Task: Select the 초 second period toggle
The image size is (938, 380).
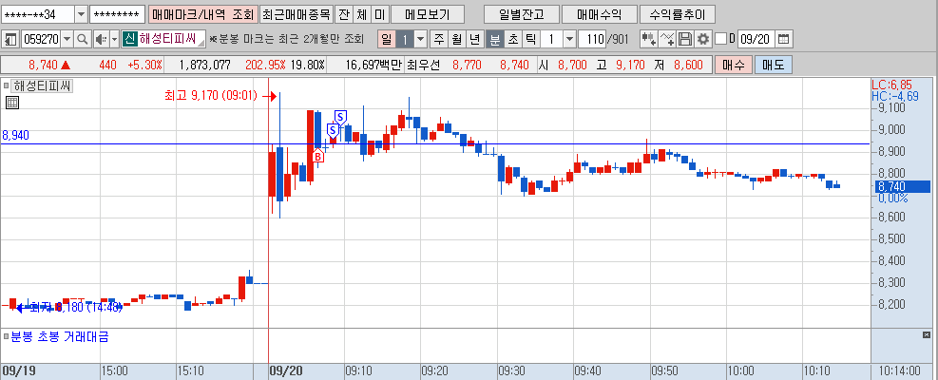Action: [512, 40]
